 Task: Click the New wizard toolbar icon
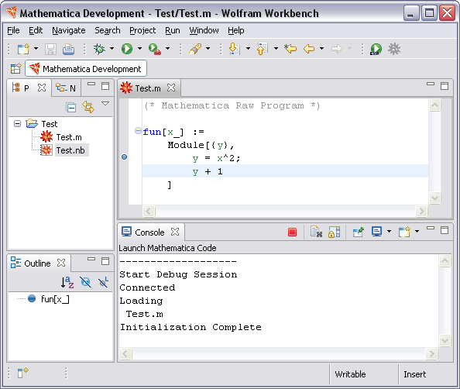[x=23, y=49]
